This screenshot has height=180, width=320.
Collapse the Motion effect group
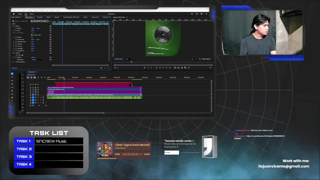pyautogui.click(x=12, y=26)
